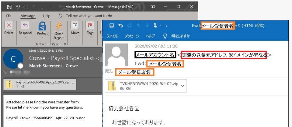Image resolution: width=292 pixels, height=127 pixels.
Task: Click the Redo arrow in English window title bar
Action: (26, 7)
